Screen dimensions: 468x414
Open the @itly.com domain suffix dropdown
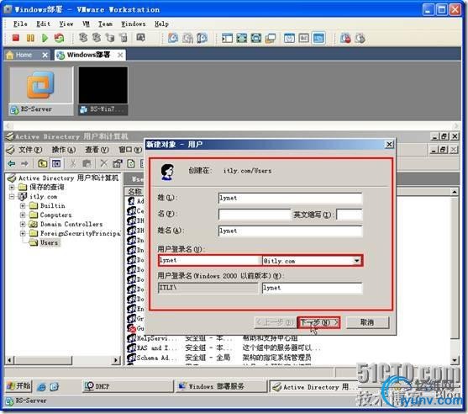point(357,261)
